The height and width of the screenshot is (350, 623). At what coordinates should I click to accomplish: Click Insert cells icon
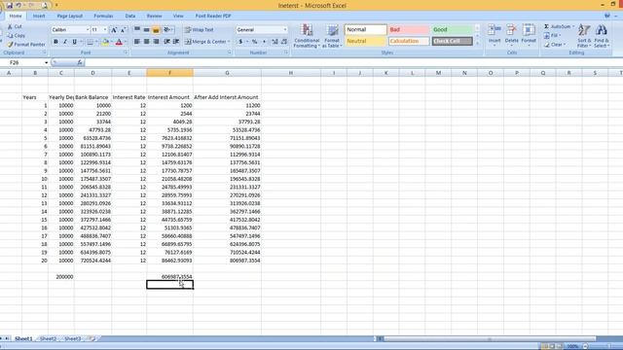[495, 30]
